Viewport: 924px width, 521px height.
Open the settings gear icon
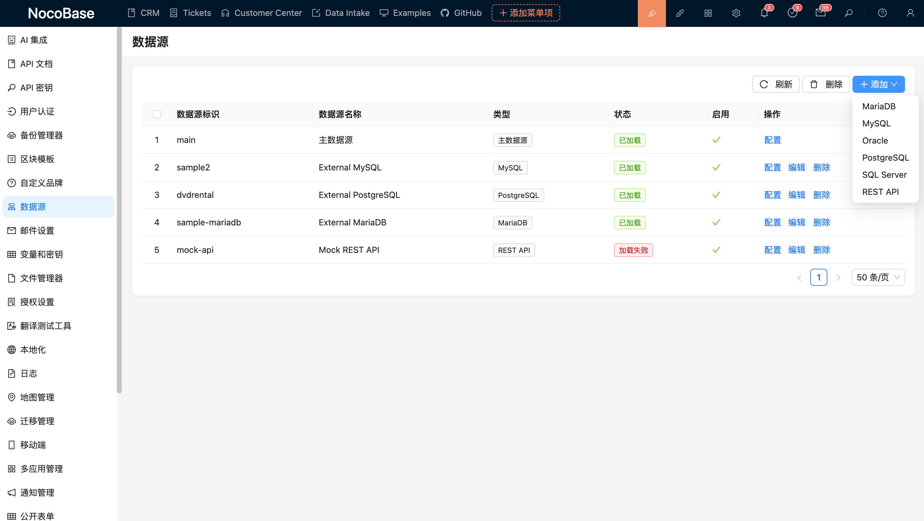(736, 13)
